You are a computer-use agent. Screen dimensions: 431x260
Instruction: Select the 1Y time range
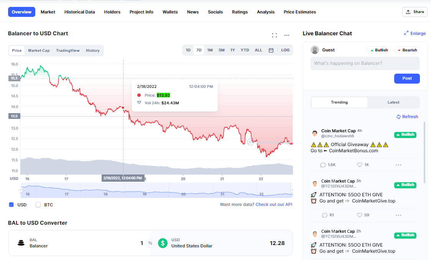(x=232, y=50)
